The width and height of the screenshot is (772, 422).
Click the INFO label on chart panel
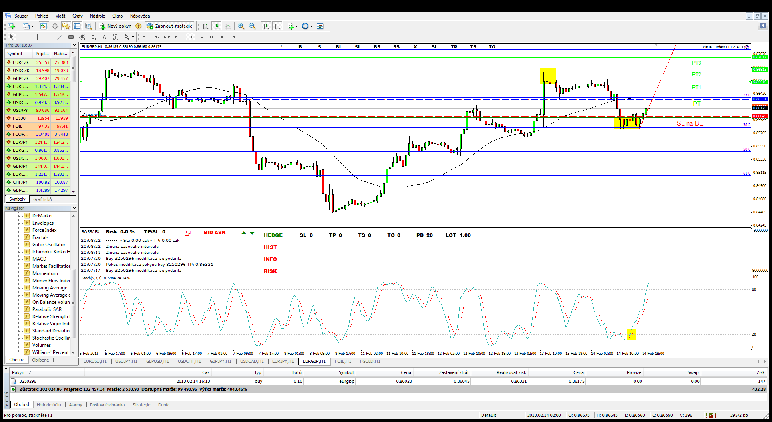[270, 259]
